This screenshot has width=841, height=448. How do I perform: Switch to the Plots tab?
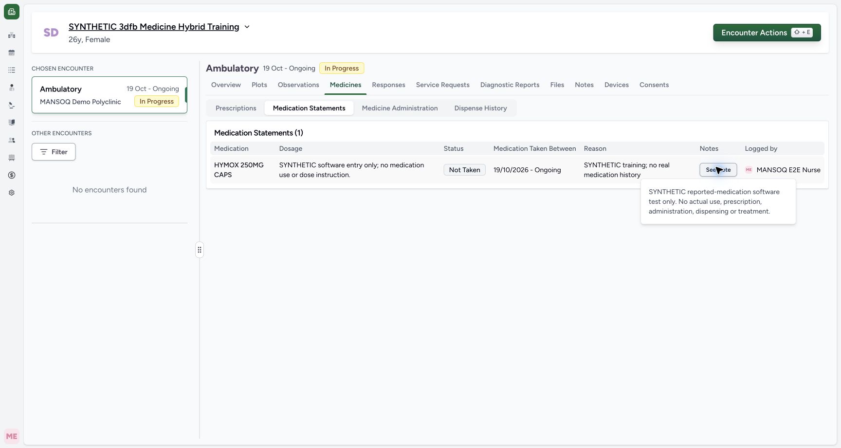pyautogui.click(x=259, y=85)
